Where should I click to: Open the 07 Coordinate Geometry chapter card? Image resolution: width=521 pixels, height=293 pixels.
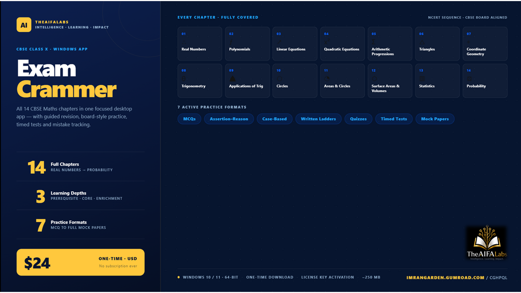coord(485,44)
